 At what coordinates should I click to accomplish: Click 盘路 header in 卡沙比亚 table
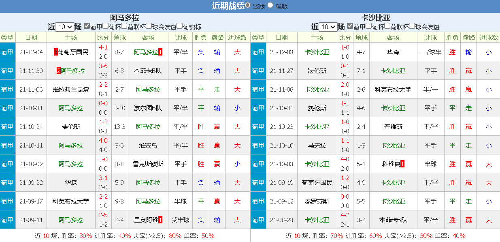point(468,37)
